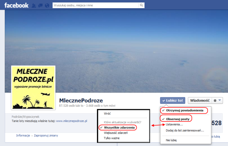Go back with the Wróć menu item

[x=108, y=113]
